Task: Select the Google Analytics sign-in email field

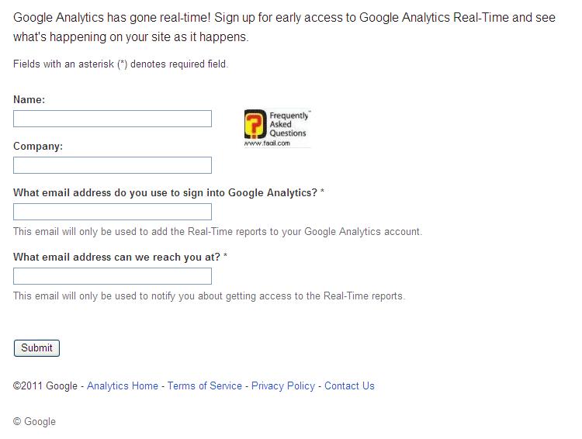Action: point(113,212)
